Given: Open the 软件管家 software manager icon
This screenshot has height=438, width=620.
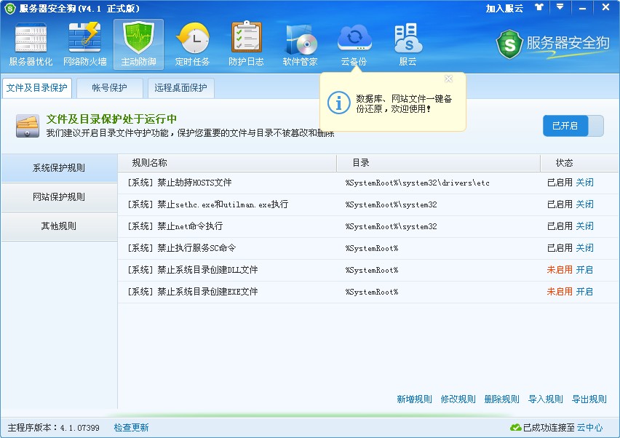Looking at the screenshot, I should [300, 45].
